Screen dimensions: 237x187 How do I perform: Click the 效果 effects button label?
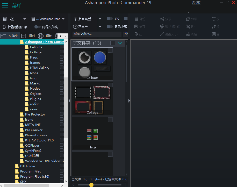pyautogui.click(x=194, y=19)
